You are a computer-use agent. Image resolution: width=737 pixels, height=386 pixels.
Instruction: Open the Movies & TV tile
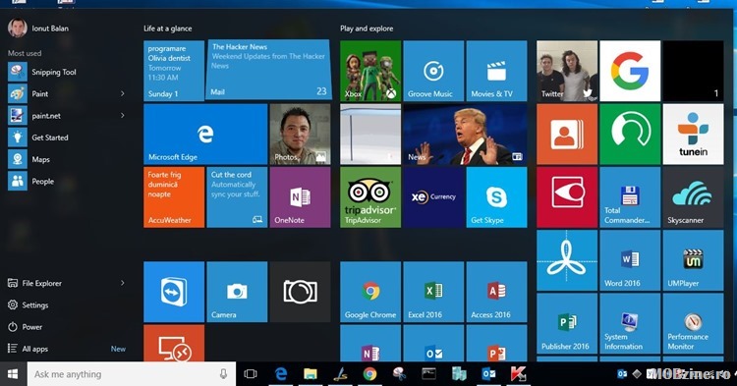[x=496, y=71]
